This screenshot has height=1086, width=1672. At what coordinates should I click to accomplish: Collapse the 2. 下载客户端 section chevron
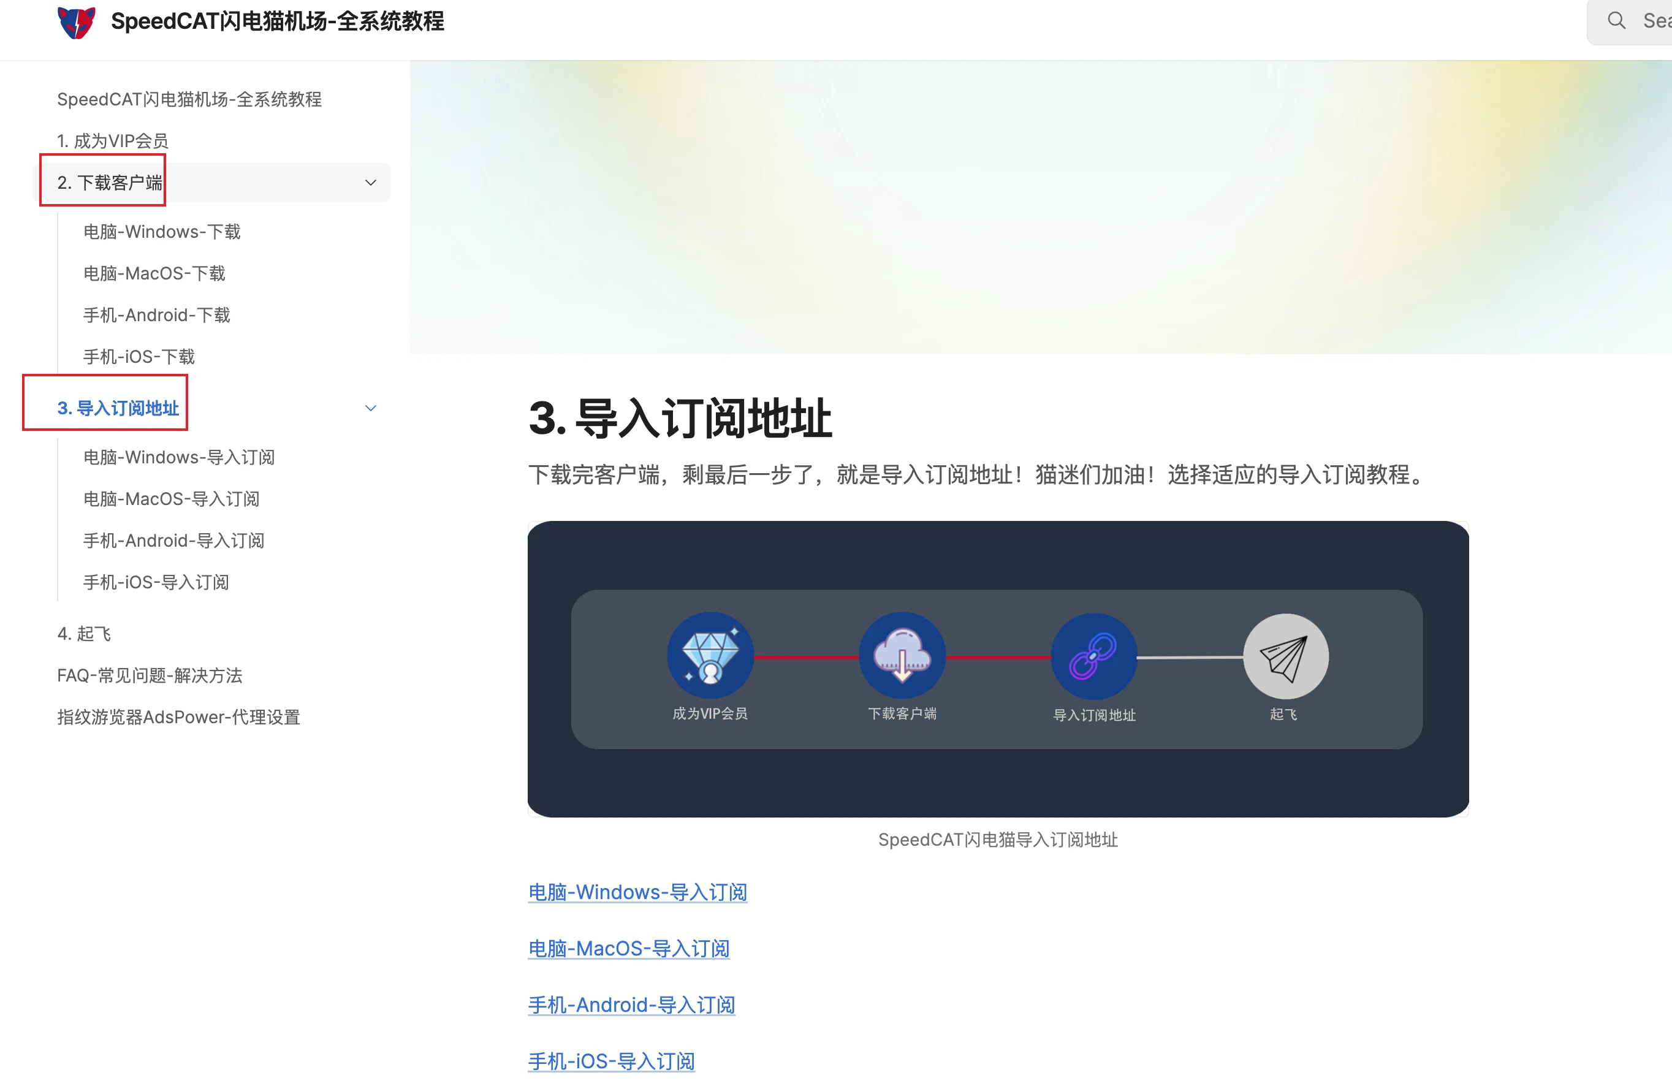370,182
